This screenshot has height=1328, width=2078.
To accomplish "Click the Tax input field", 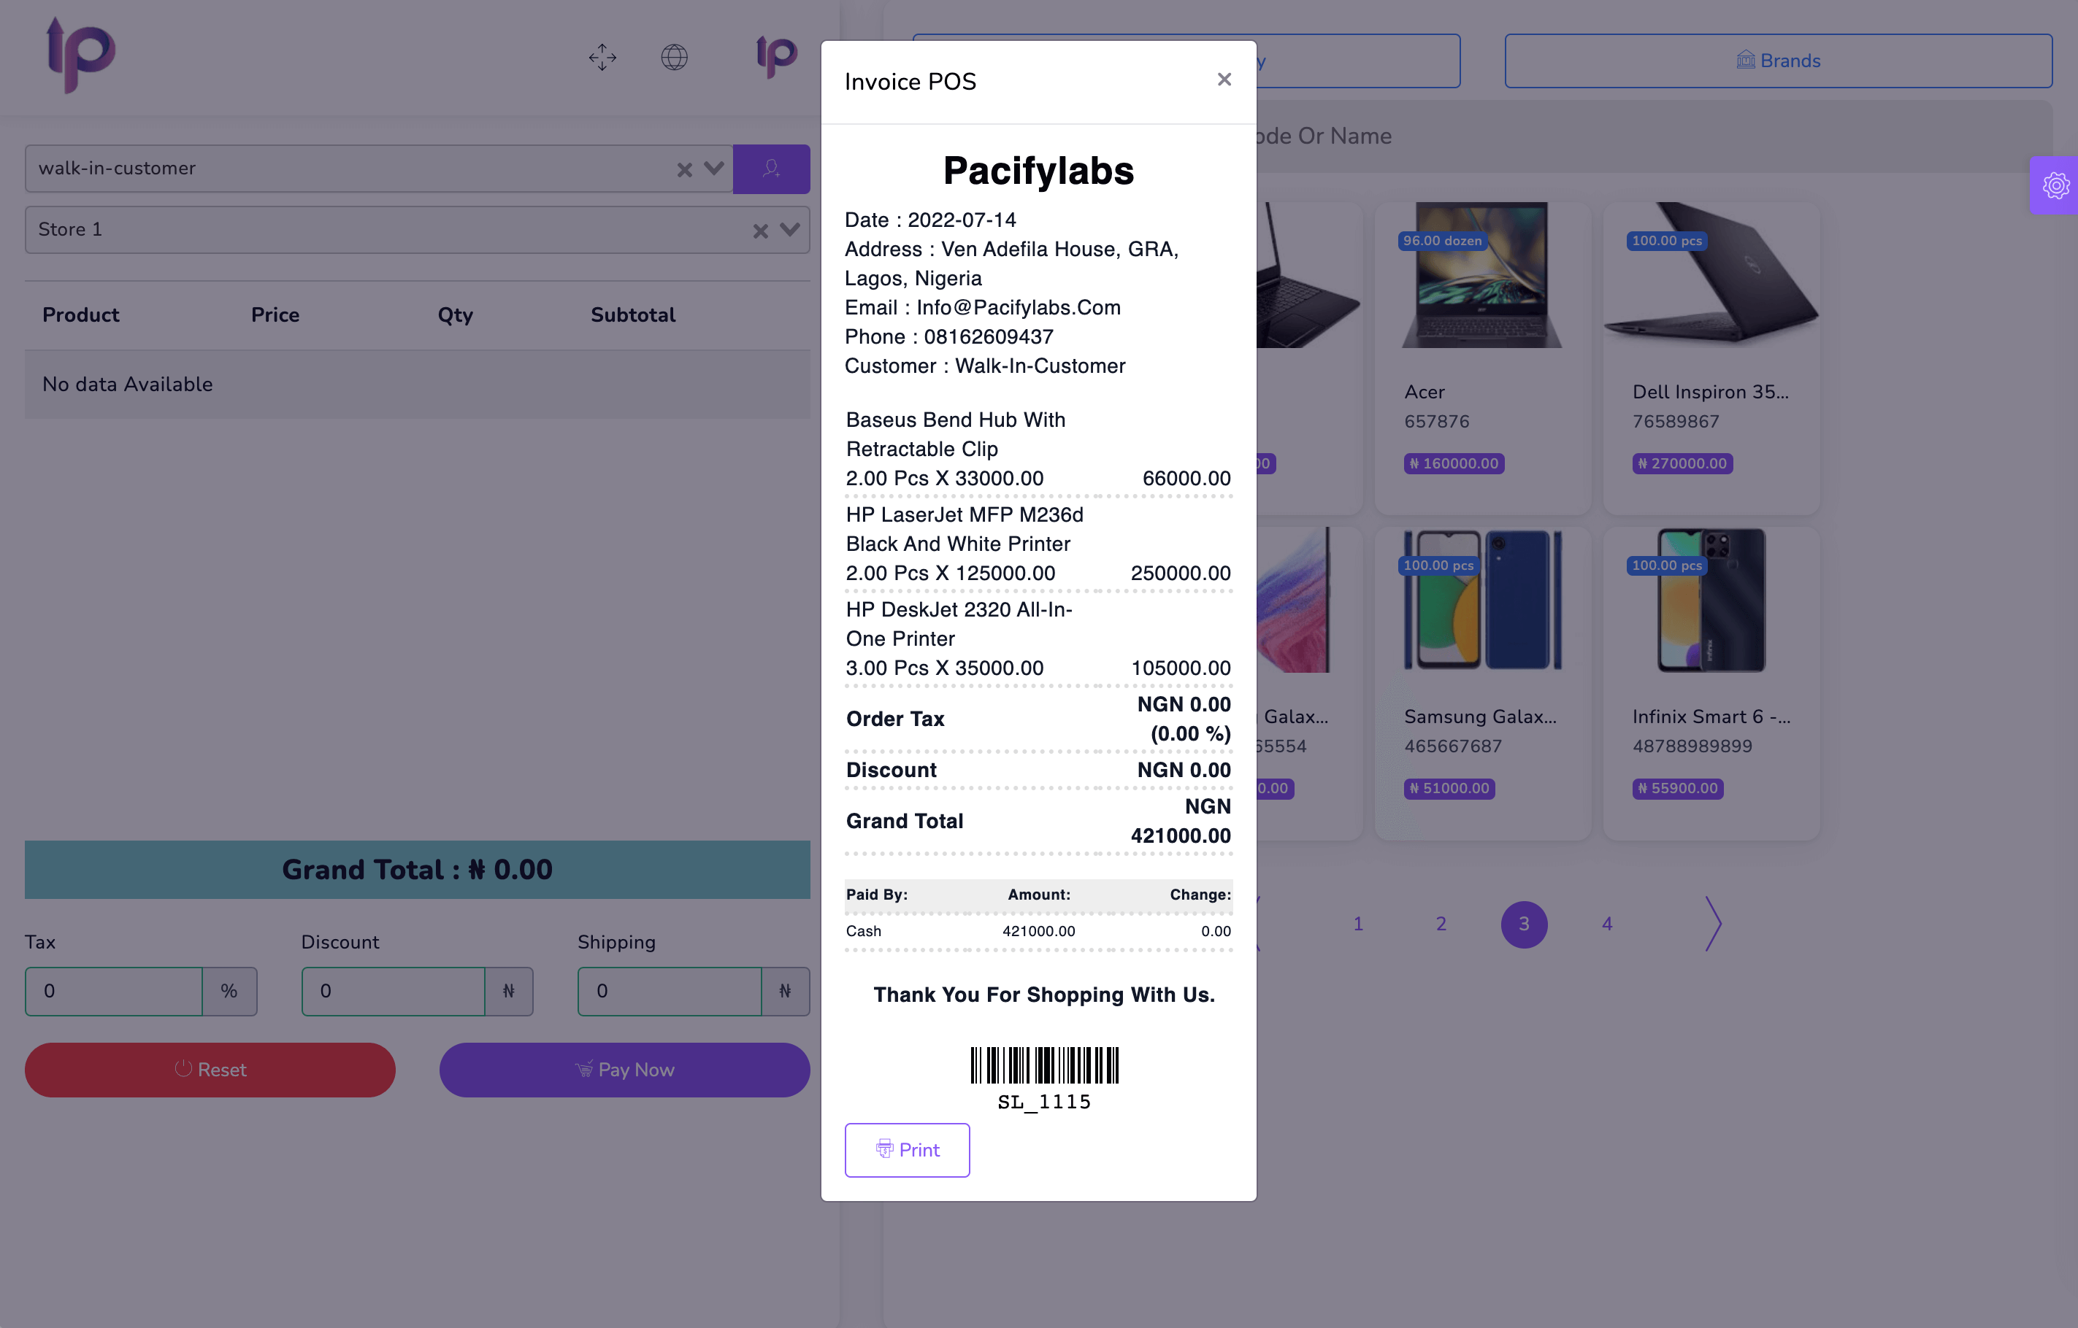I will pos(114,991).
